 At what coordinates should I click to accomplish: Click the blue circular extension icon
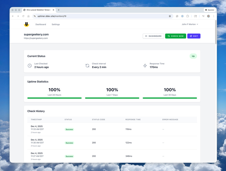pos(182,16)
